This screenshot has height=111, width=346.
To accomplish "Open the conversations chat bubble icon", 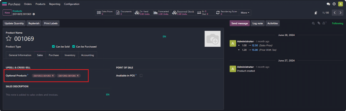I will pyautogui.click(x=328, y=4).
